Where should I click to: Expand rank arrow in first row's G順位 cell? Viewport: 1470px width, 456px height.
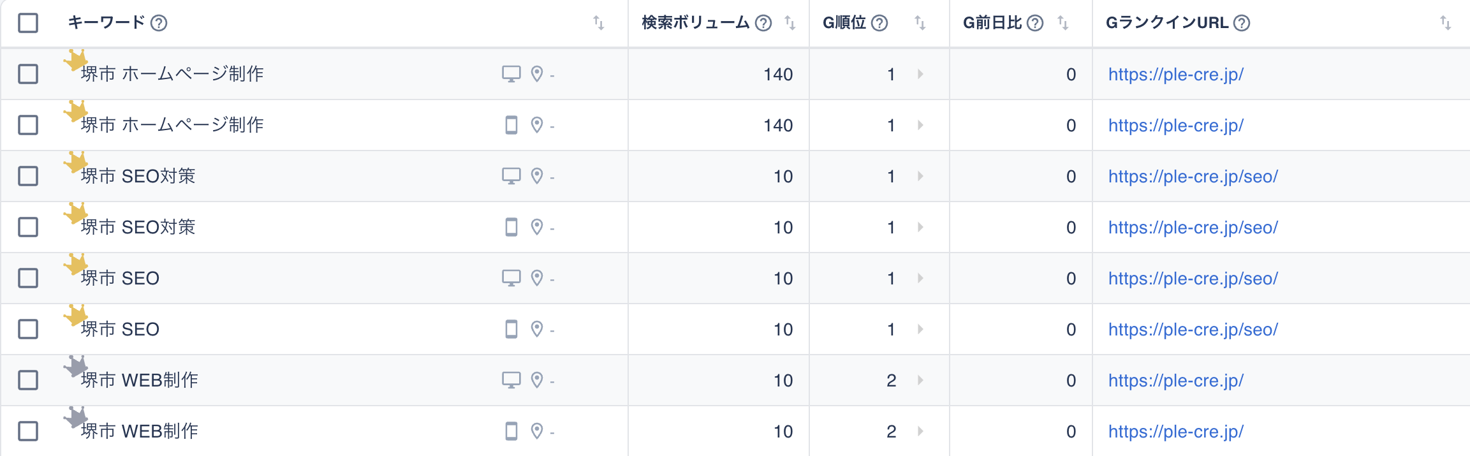pos(920,74)
